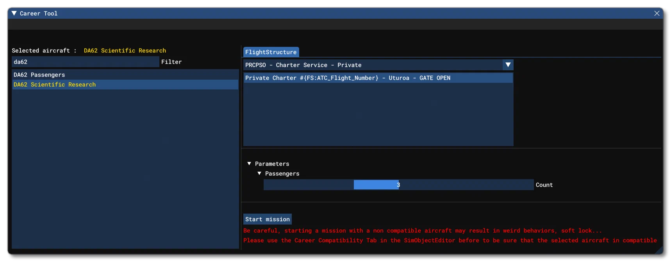Click the Selected aircraft name text
Screen dimensions: 671x262
(125, 50)
